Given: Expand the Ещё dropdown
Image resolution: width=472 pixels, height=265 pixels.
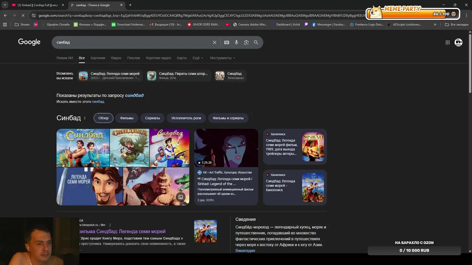Looking at the screenshot, I should [x=198, y=58].
